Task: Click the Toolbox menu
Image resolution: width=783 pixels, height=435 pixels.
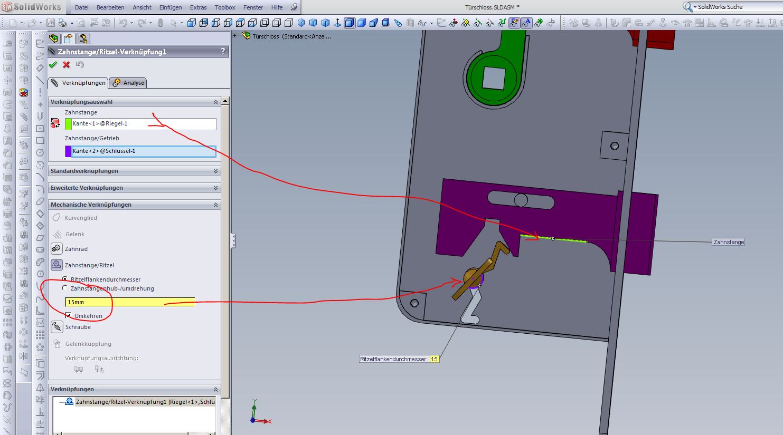Action: [x=225, y=7]
